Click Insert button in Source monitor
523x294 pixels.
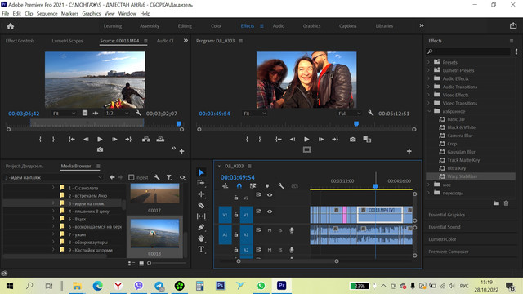pos(146,140)
